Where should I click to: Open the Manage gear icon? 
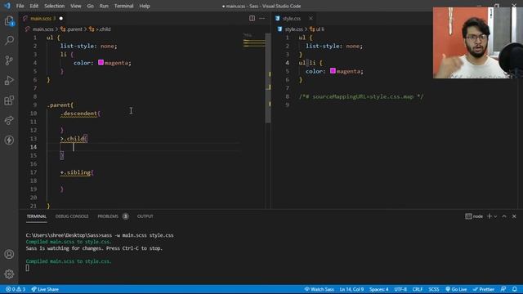pyautogui.click(x=9, y=274)
